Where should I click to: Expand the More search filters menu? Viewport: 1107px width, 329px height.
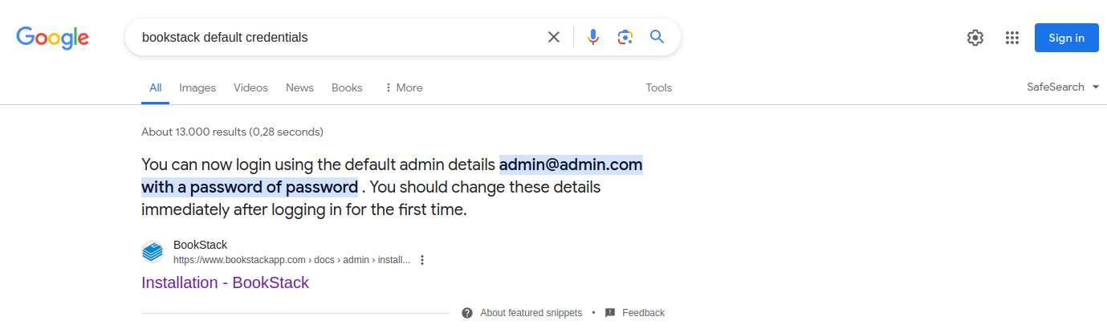coord(403,87)
